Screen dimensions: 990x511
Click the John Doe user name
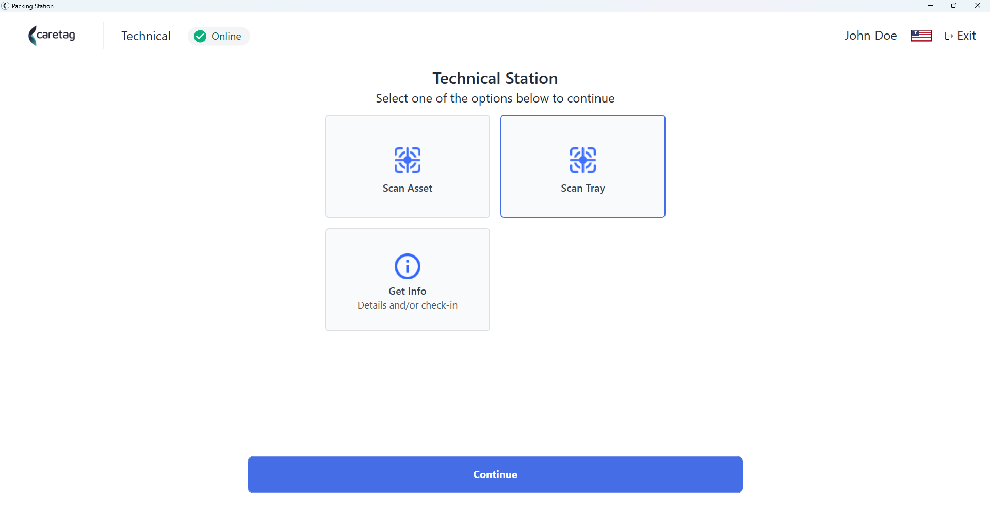[870, 36]
